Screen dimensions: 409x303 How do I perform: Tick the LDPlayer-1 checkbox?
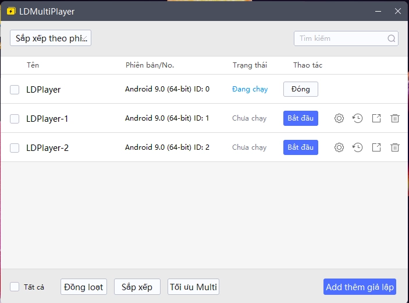pos(15,119)
